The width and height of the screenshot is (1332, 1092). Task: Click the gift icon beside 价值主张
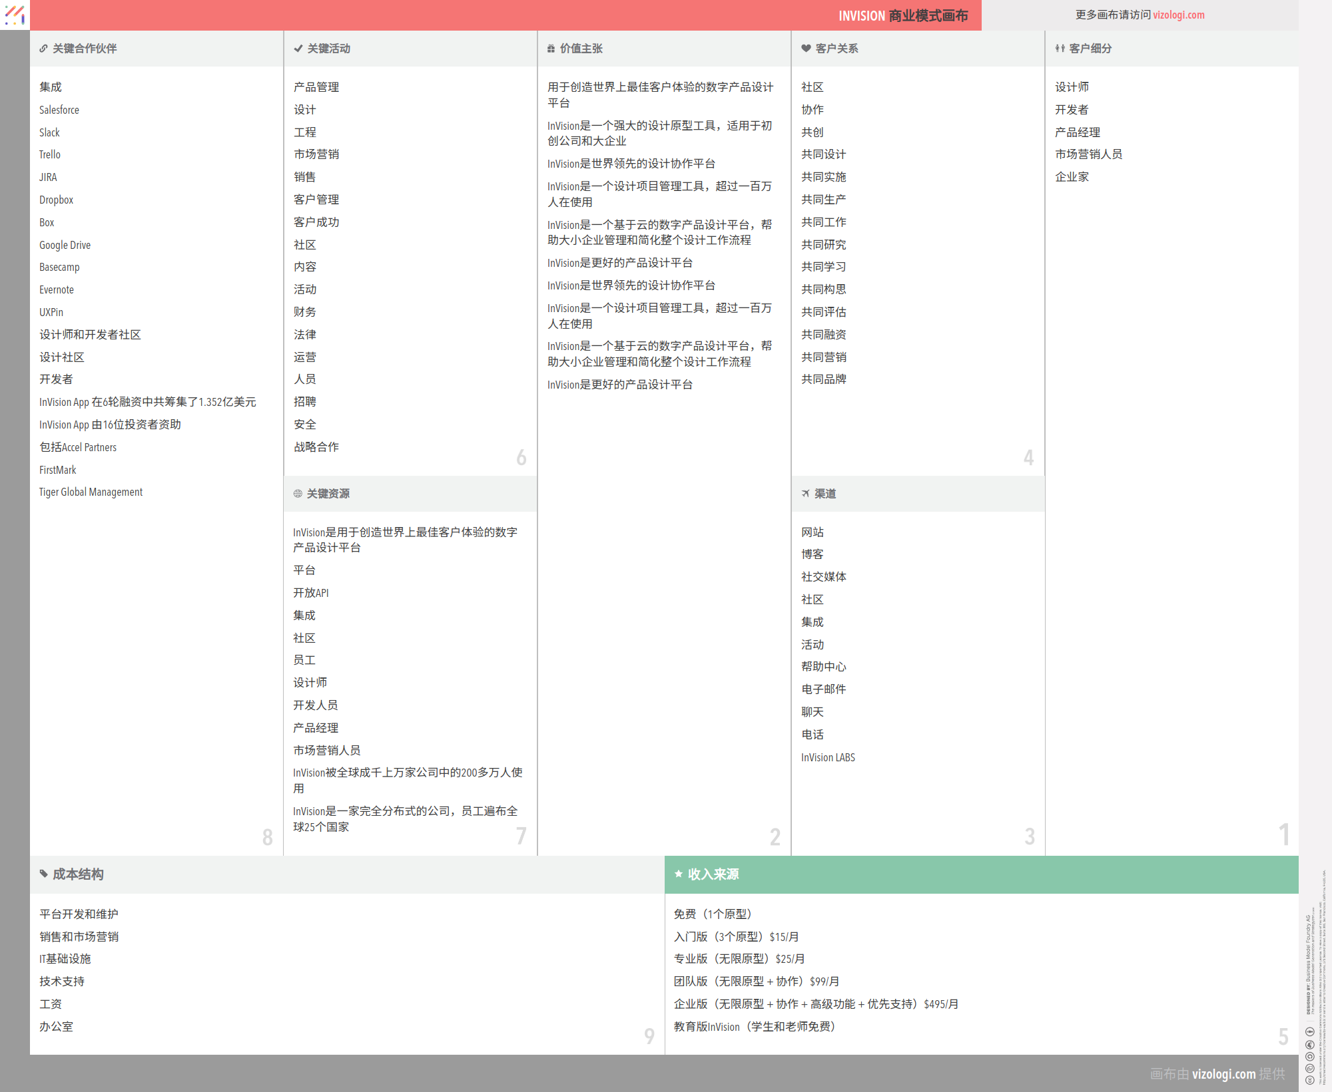tap(551, 49)
